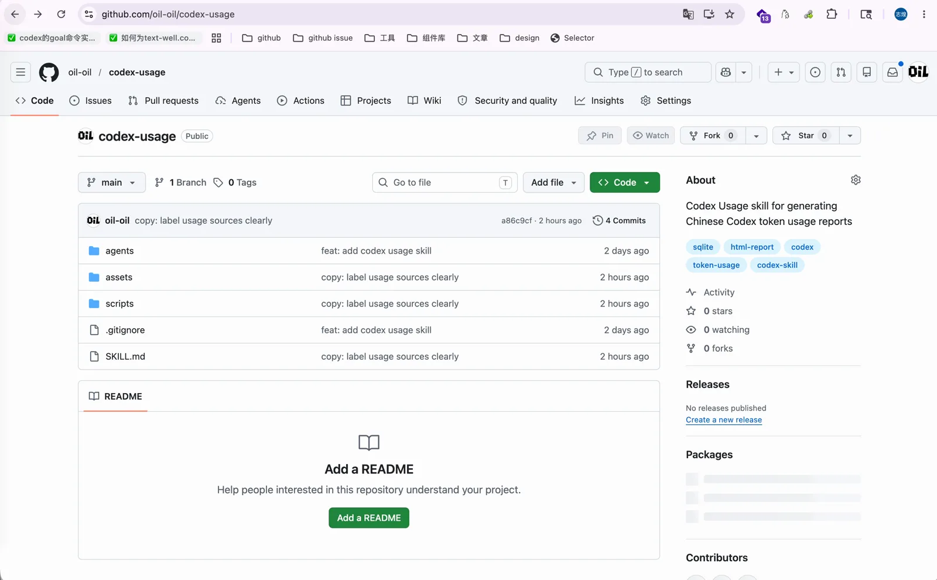Click the Add a README button
Screen dimensions: 937x580
coord(369,518)
